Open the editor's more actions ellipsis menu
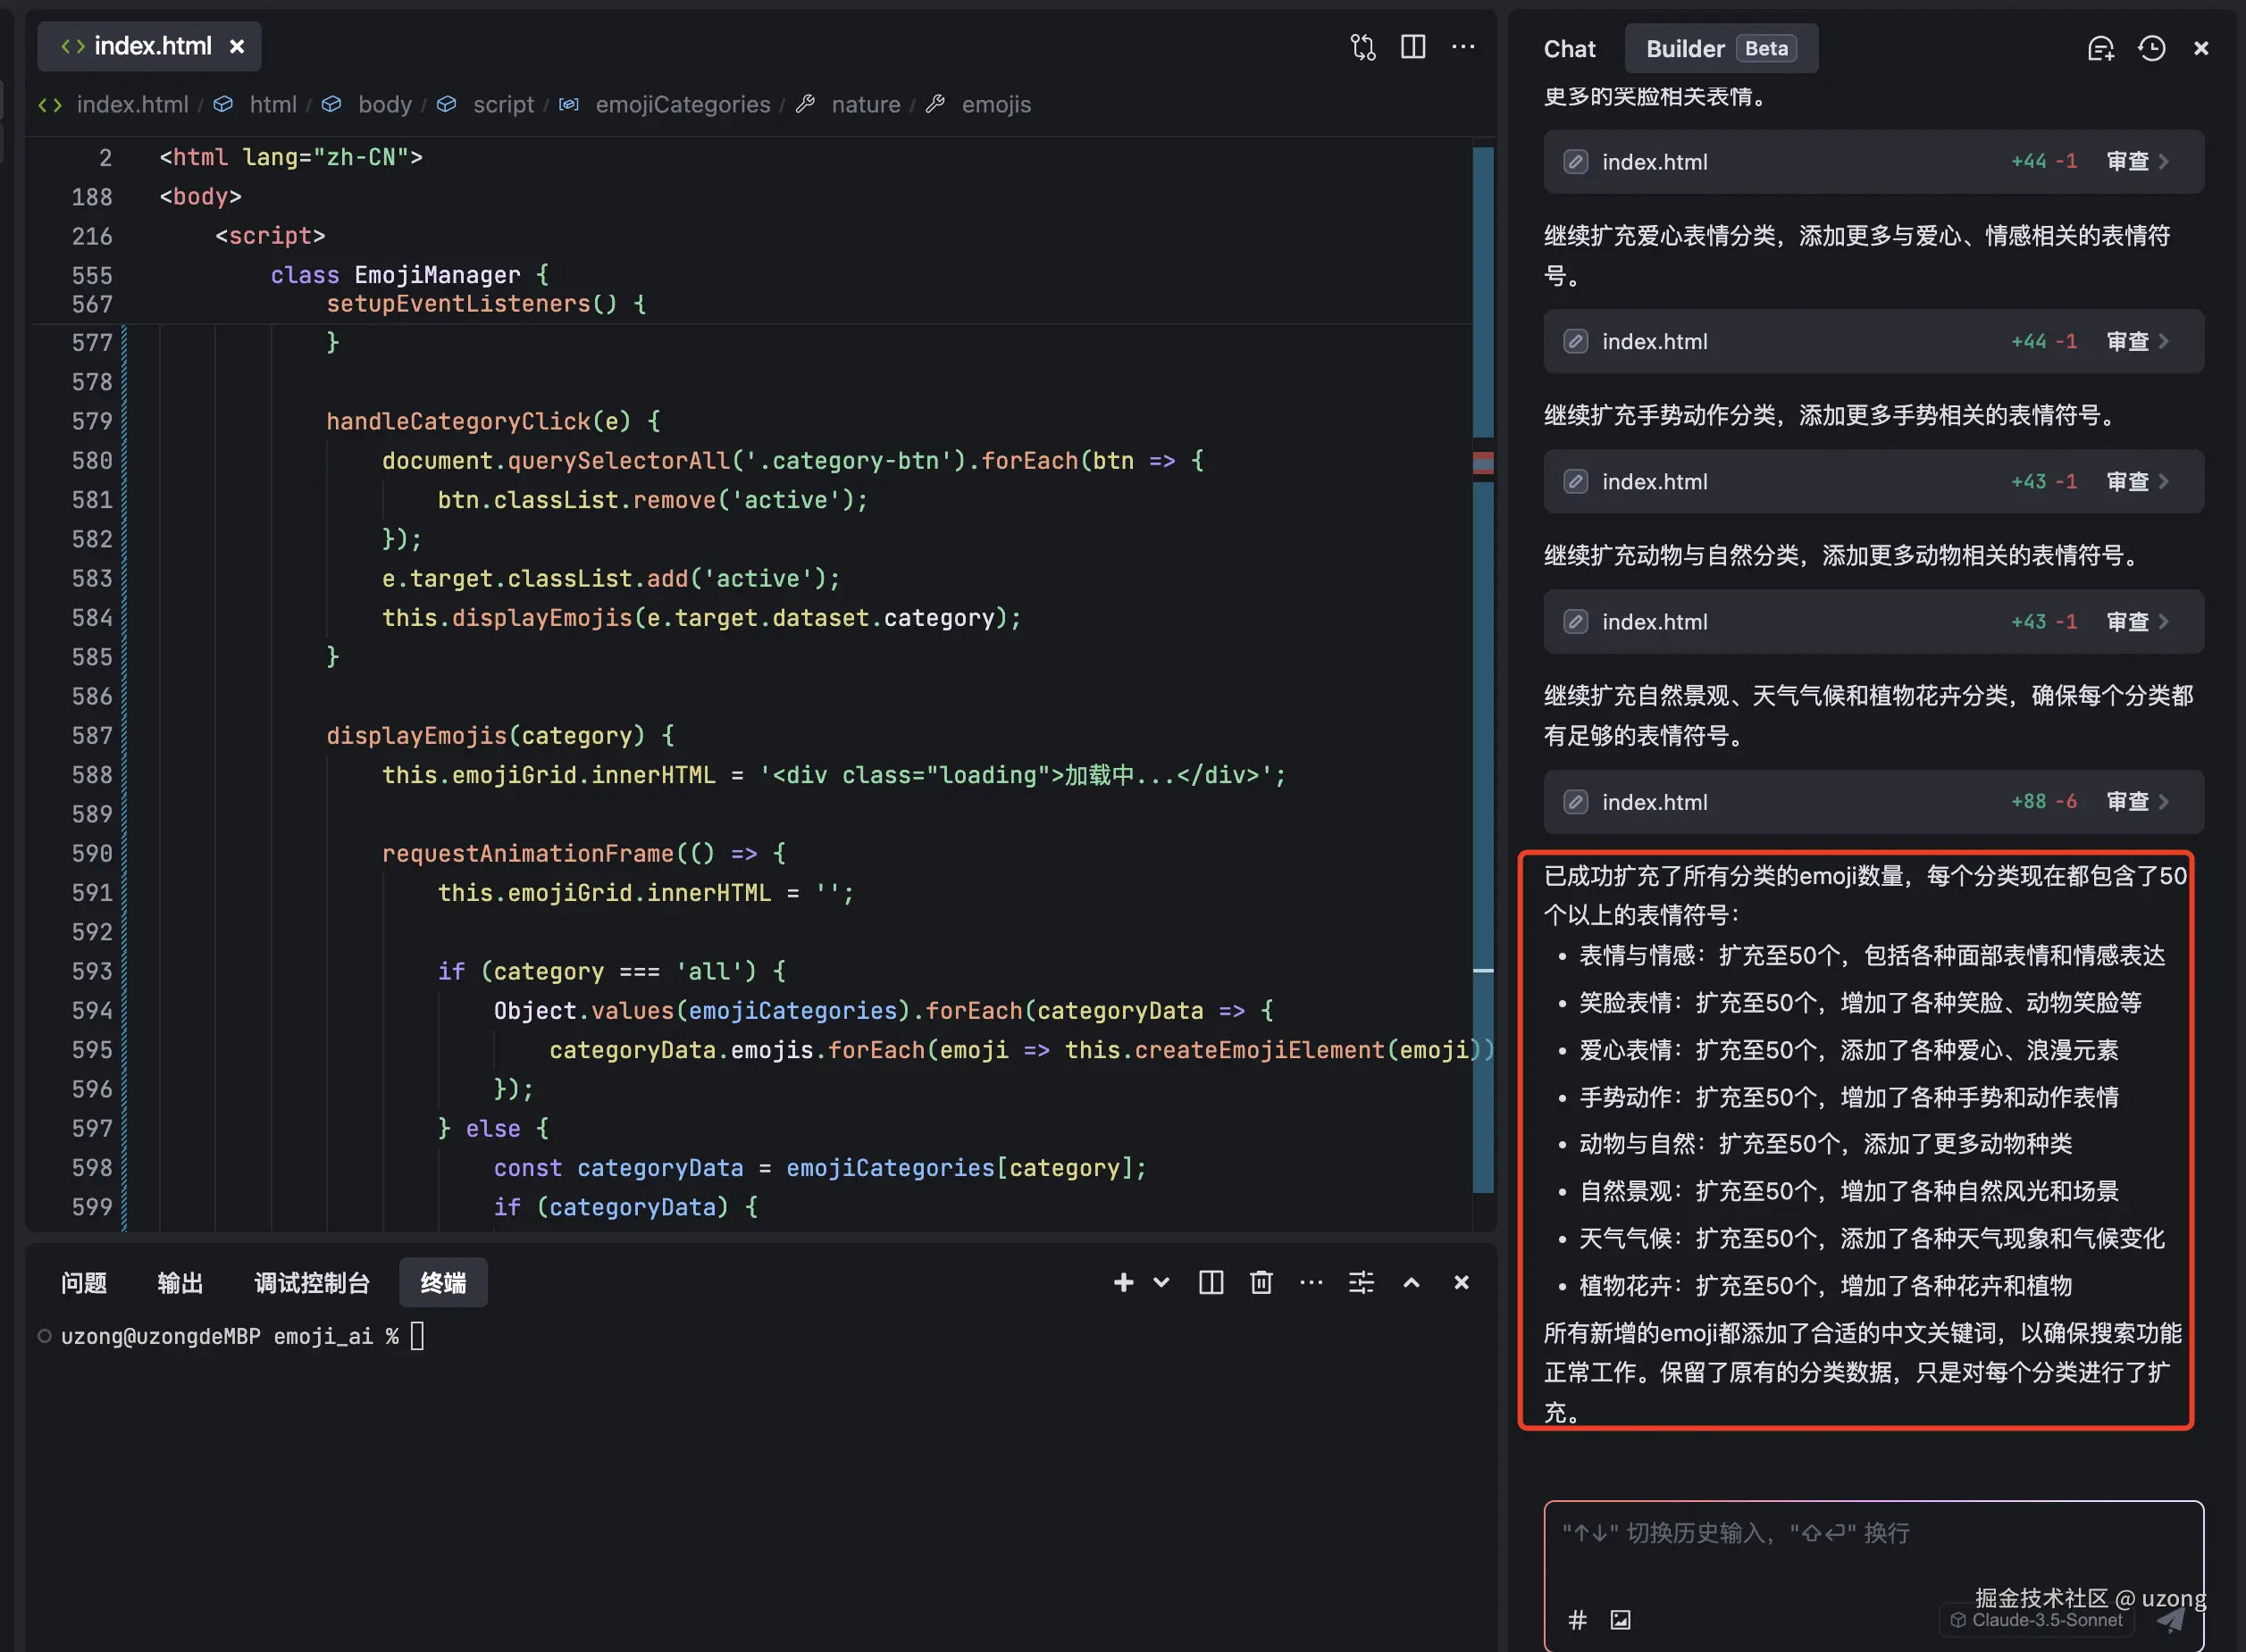Viewport: 2246px width, 1652px height. click(1462, 47)
